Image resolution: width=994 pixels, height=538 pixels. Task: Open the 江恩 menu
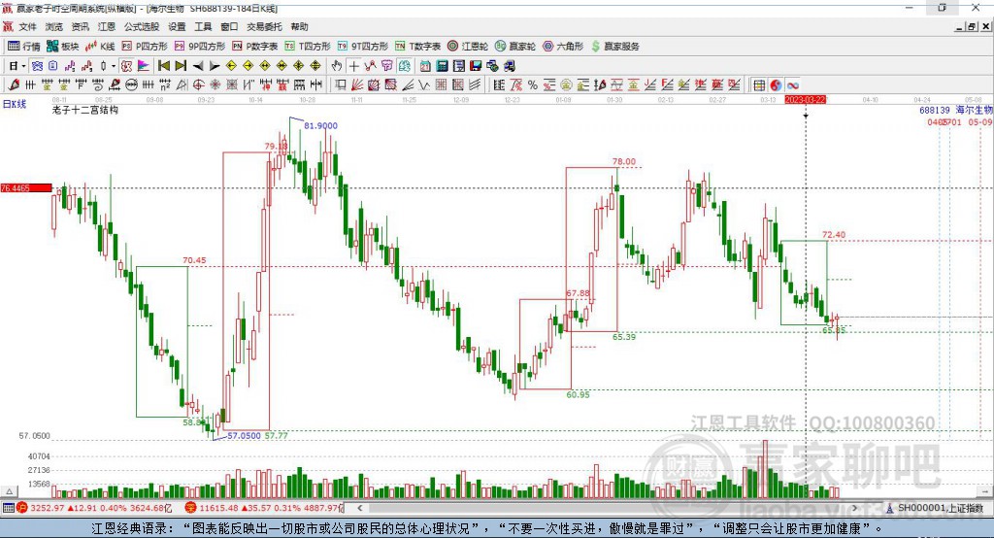(x=107, y=26)
